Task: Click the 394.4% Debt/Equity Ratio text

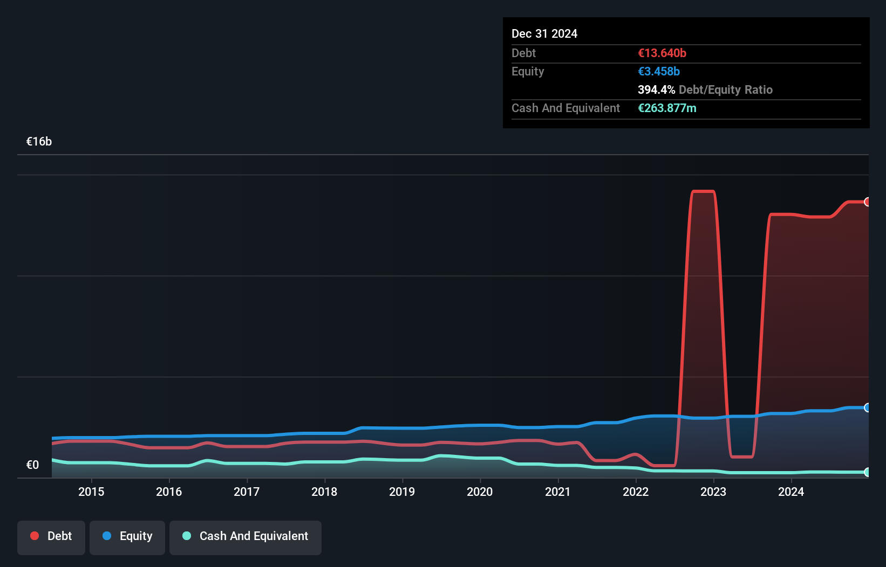Action: (705, 89)
